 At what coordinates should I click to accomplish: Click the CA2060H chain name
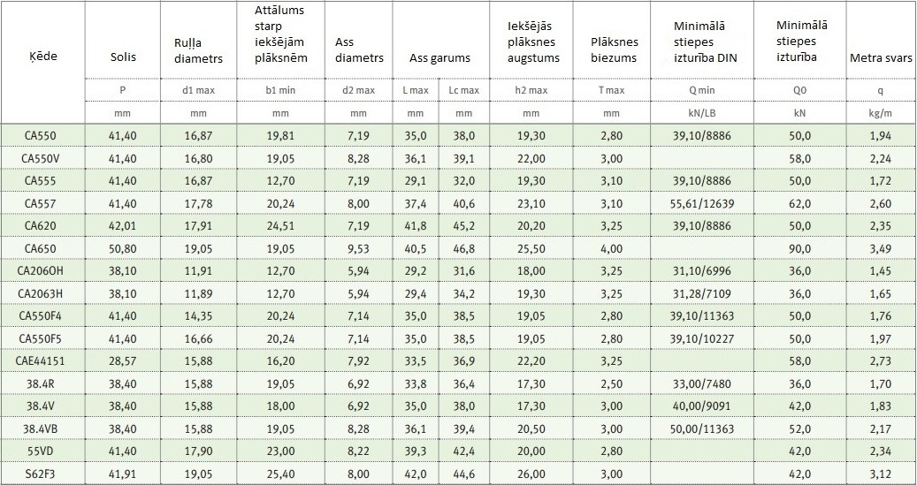click(x=41, y=271)
